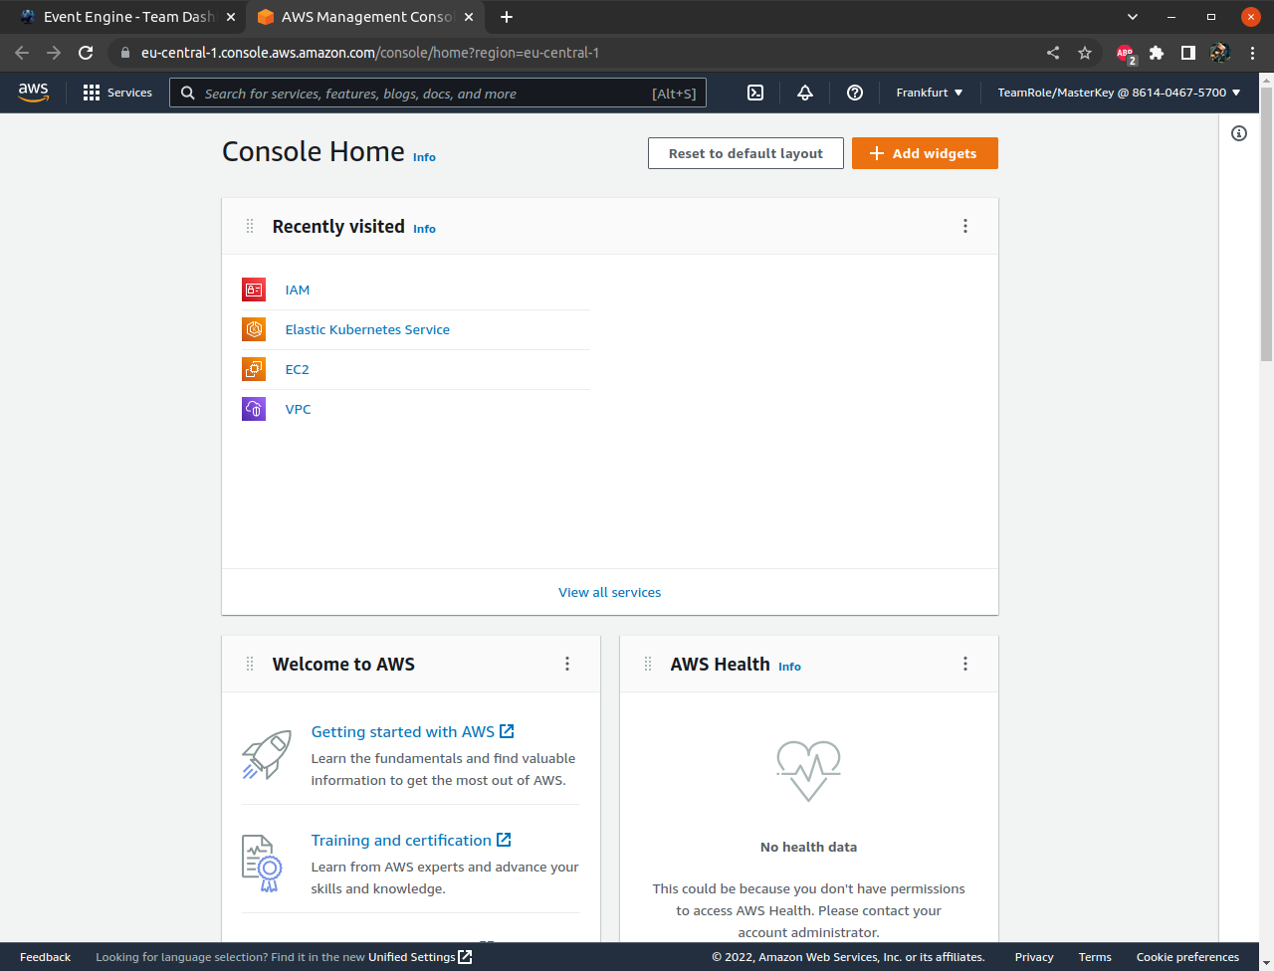Screen dimensions: 1274x971
Task: Grab the Recently visited drag handle
Action: 250,226
